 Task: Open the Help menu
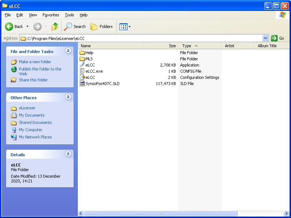tap(84, 15)
